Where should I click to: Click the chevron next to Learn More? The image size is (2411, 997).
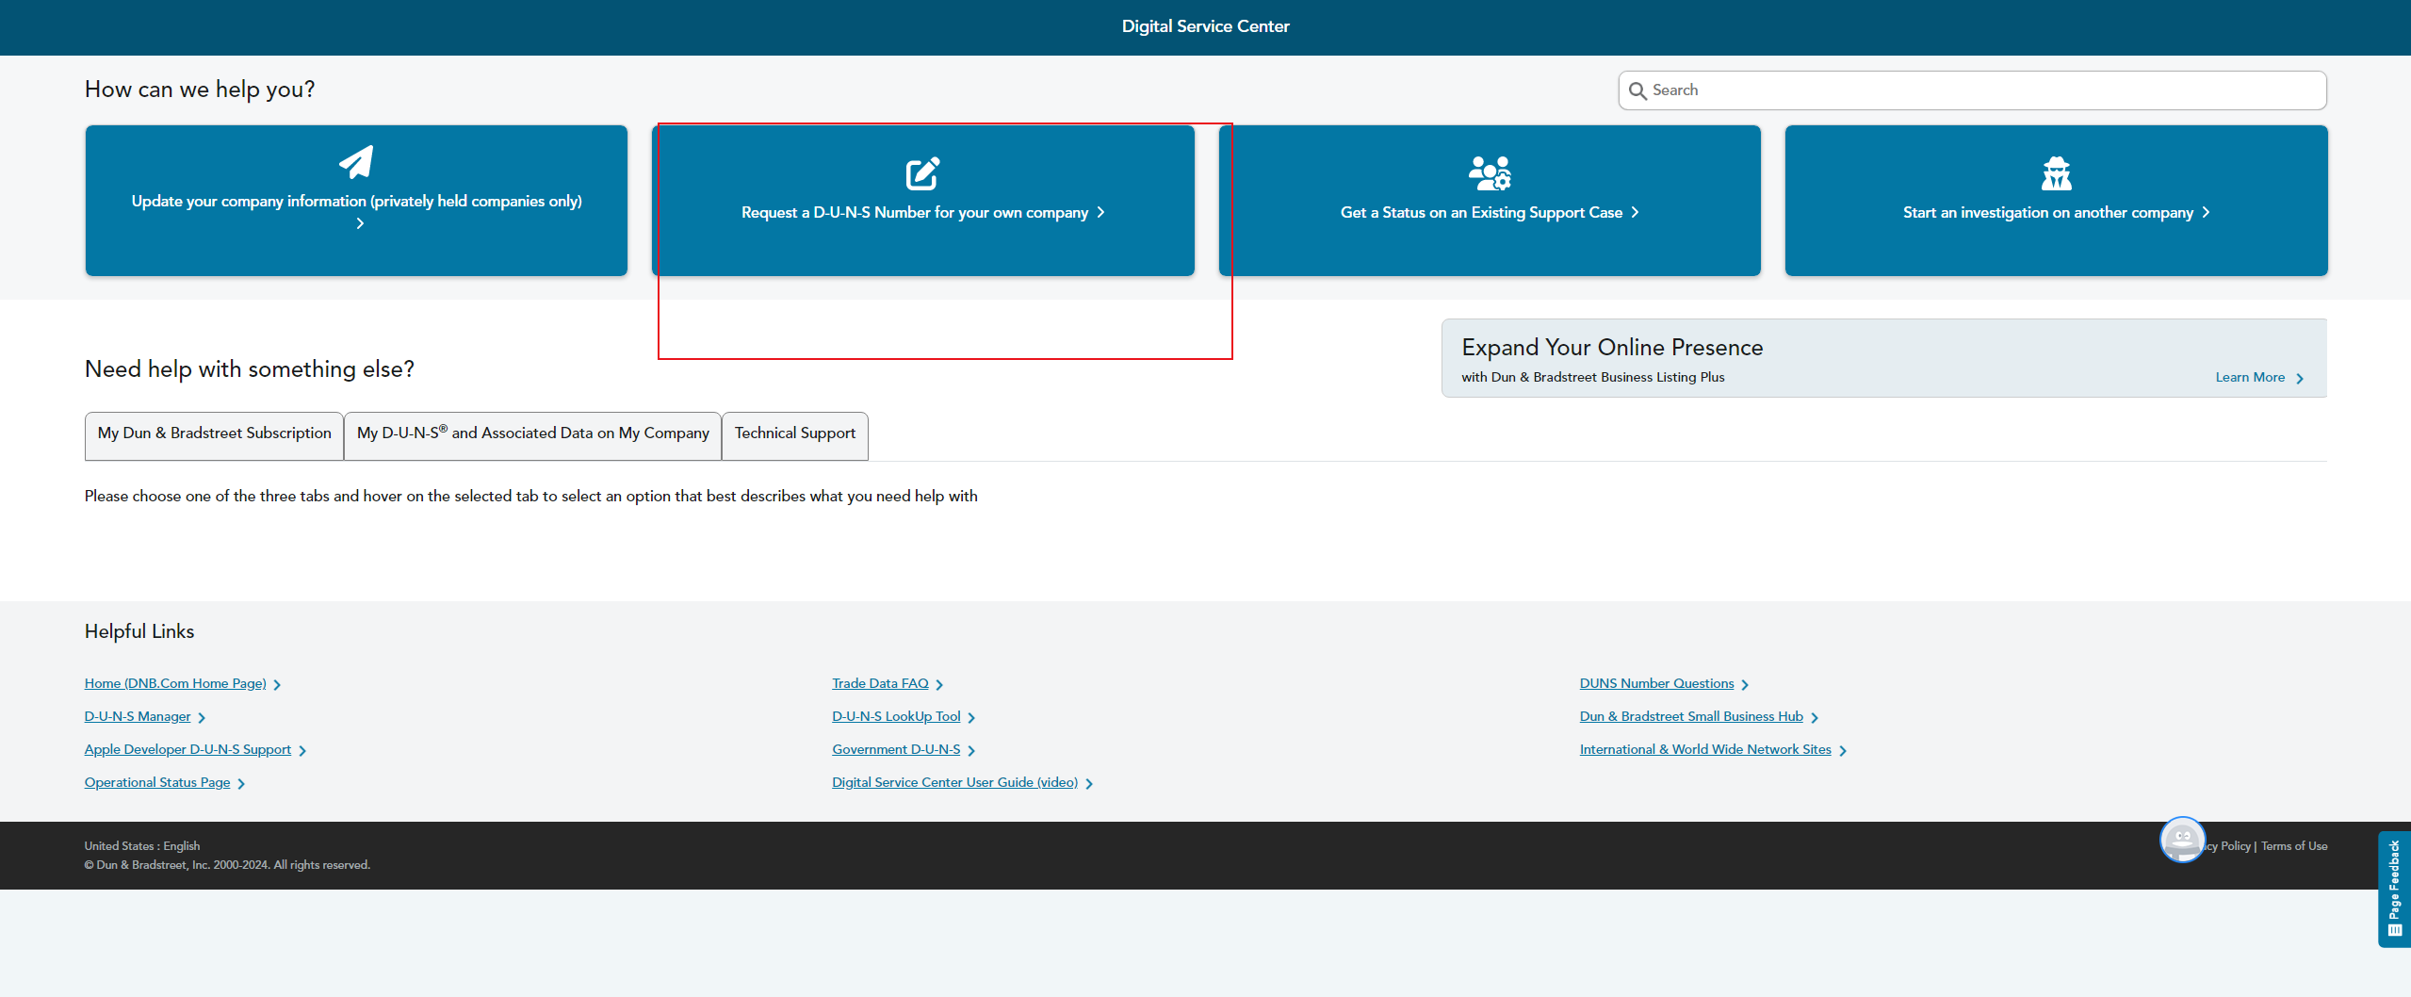click(2300, 378)
